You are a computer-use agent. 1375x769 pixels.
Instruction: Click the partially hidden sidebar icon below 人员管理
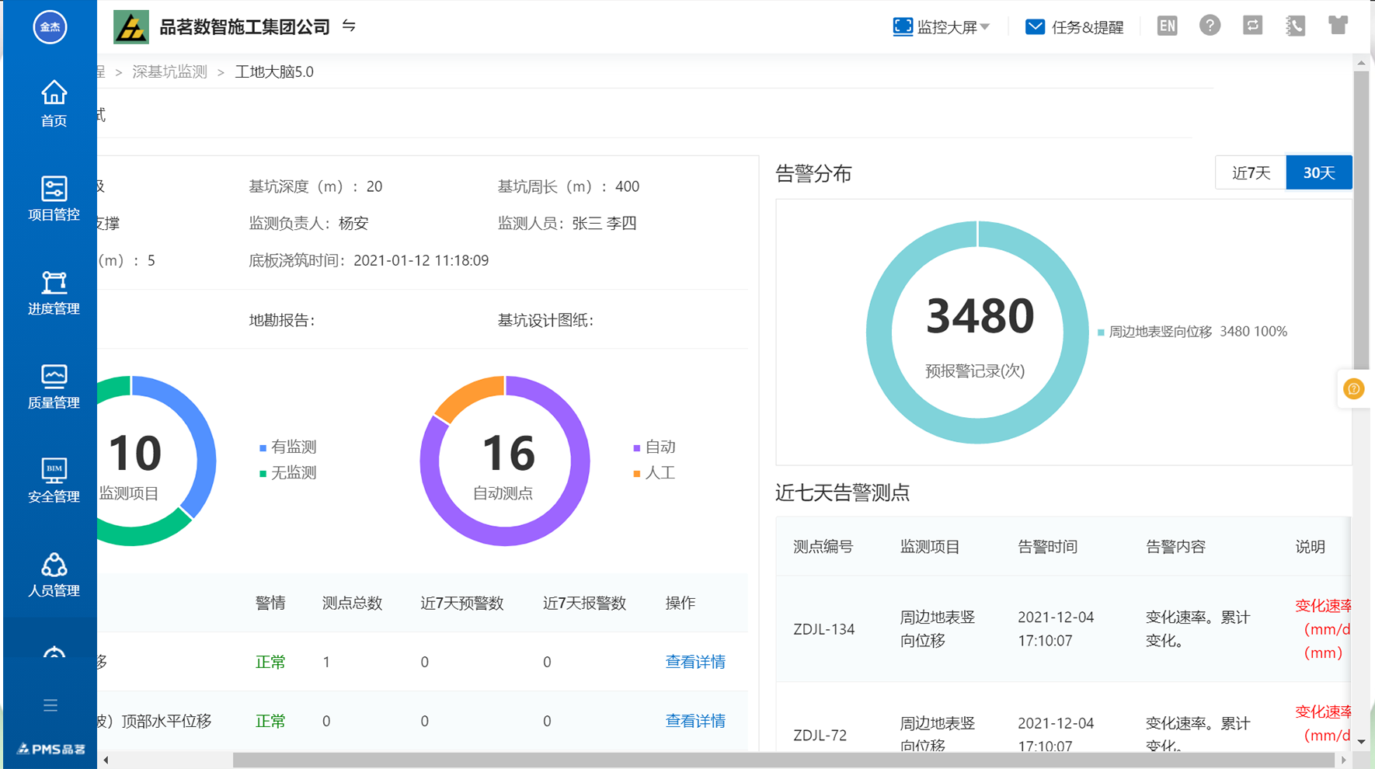click(x=54, y=651)
